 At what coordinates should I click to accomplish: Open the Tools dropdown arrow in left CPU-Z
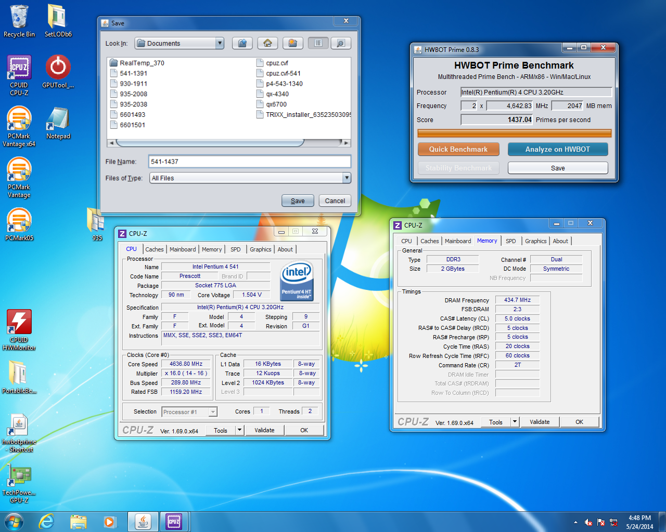pyautogui.click(x=239, y=430)
